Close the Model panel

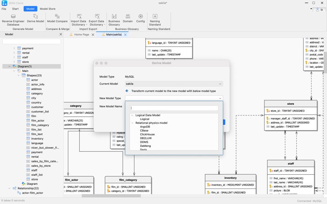click(x=60, y=34)
